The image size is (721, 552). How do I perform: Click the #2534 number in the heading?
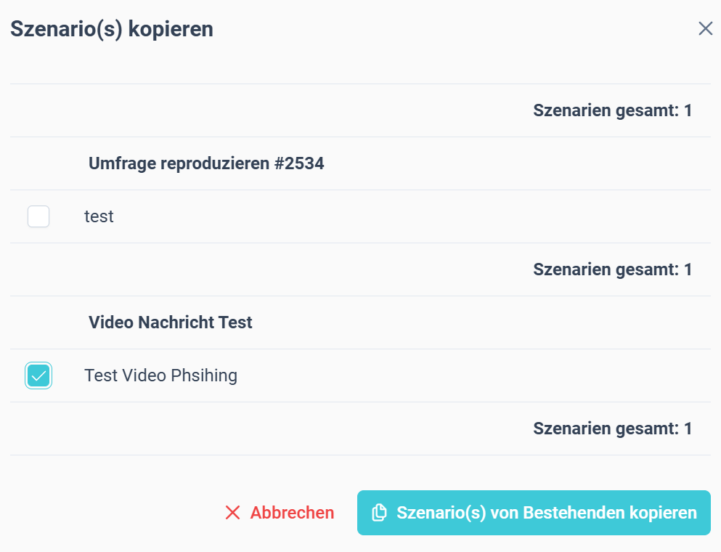tap(299, 163)
